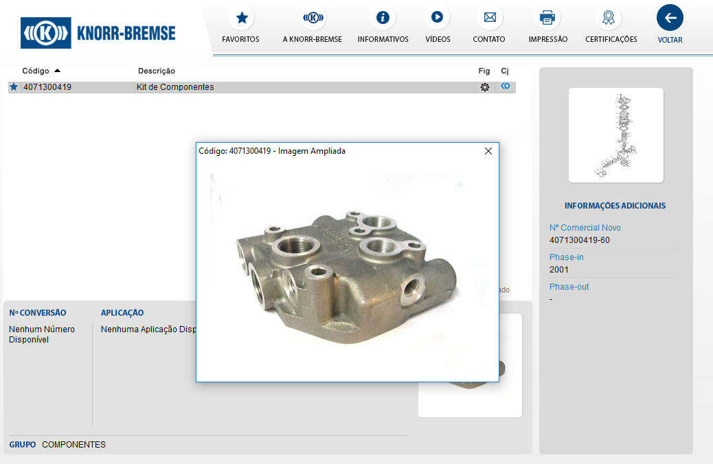
Task: Click the Descrição column header
Action: click(157, 71)
